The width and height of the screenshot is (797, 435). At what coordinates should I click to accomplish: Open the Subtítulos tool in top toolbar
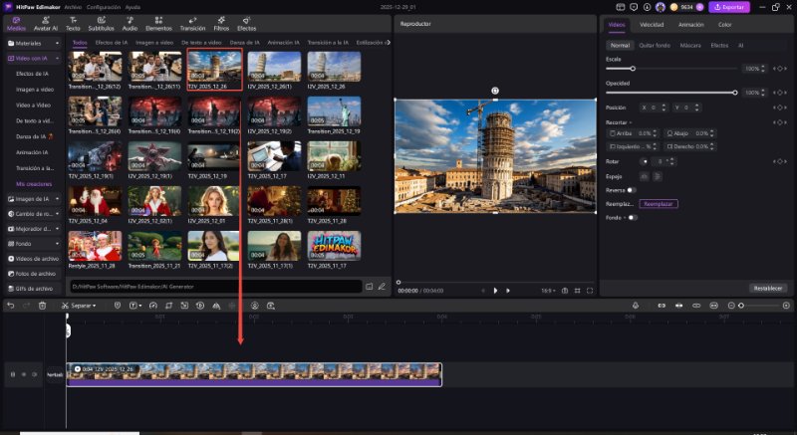click(101, 24)
